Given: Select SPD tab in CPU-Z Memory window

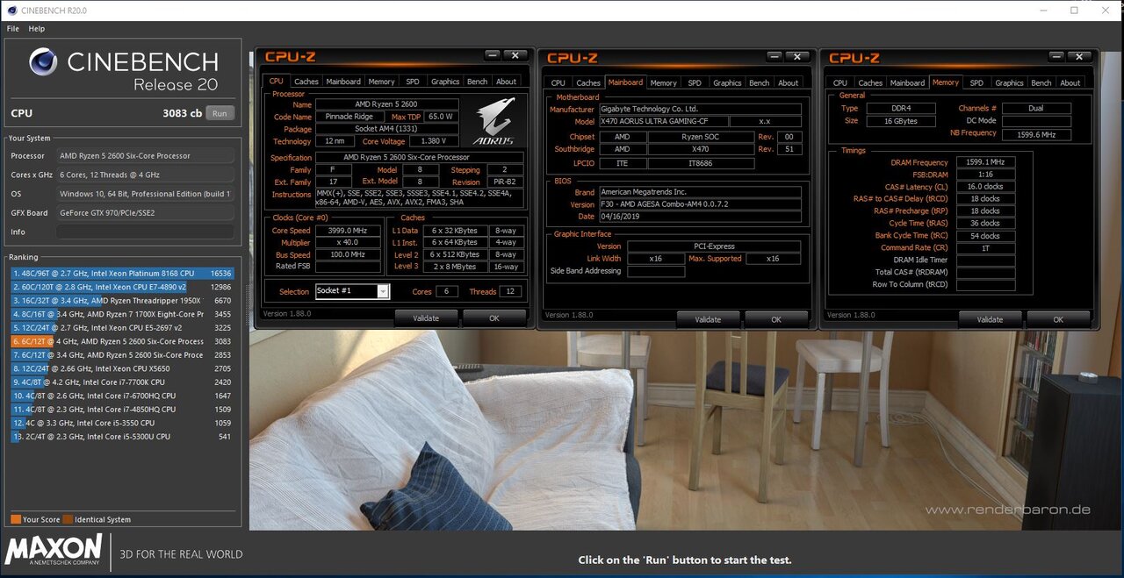Looking at the screenshot, I should tap(976, 83).
